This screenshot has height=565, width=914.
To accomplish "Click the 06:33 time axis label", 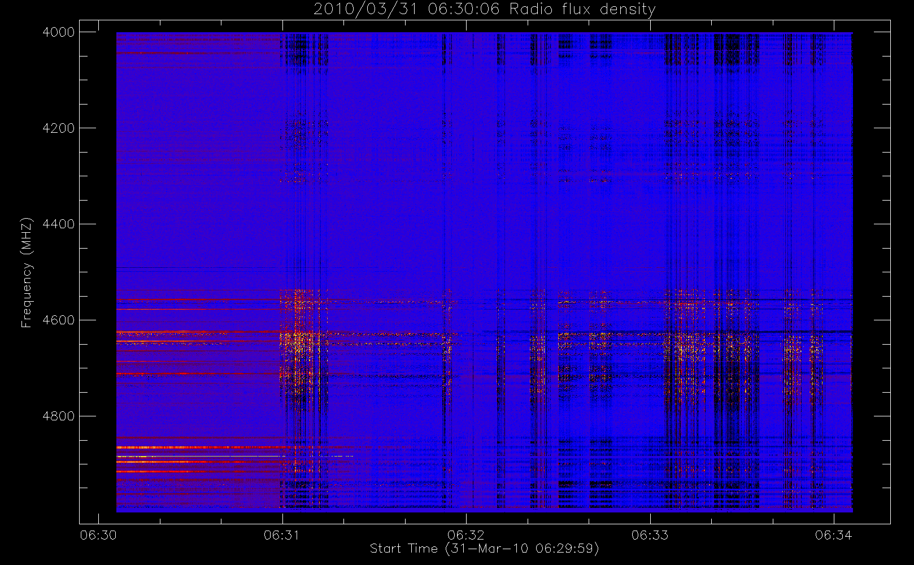I will pos(650,535).
